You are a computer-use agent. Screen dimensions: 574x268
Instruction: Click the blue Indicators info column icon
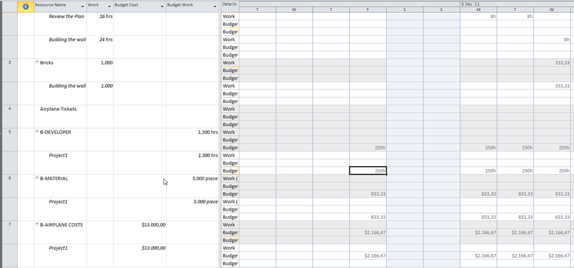pos(25,6)
